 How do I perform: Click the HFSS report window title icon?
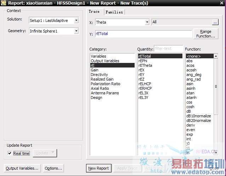(4, 3)
